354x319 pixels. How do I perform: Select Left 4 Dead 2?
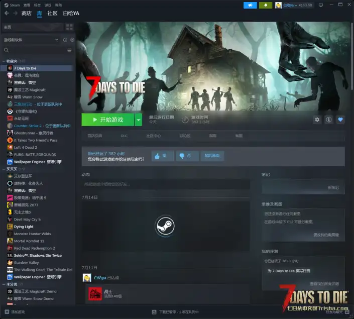22,148
